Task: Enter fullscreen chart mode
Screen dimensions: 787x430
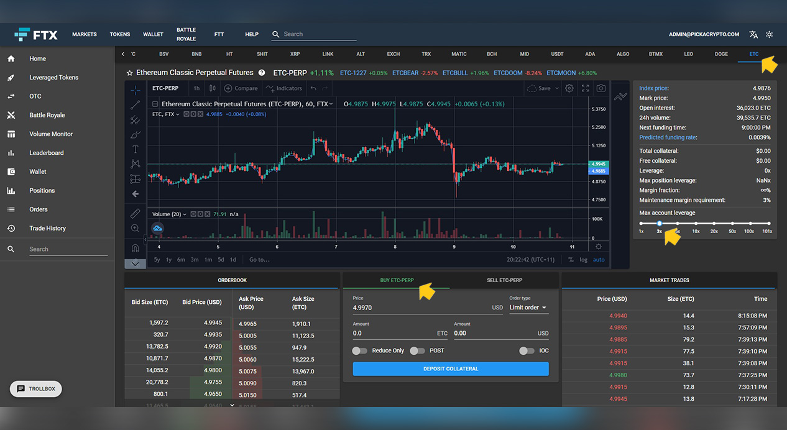Action: pyautogui.click(x=585, y=88)
